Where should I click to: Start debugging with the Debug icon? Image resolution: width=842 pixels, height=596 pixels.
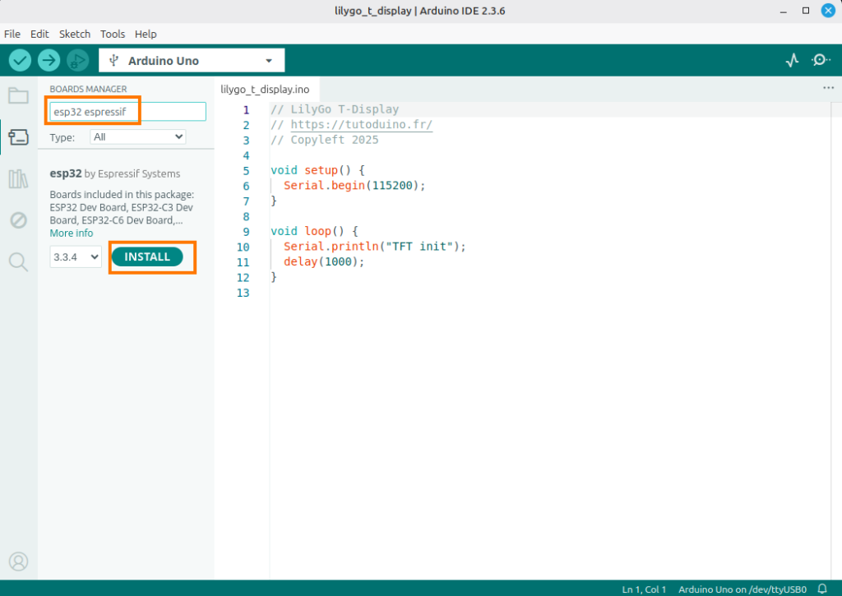[78, 60]
